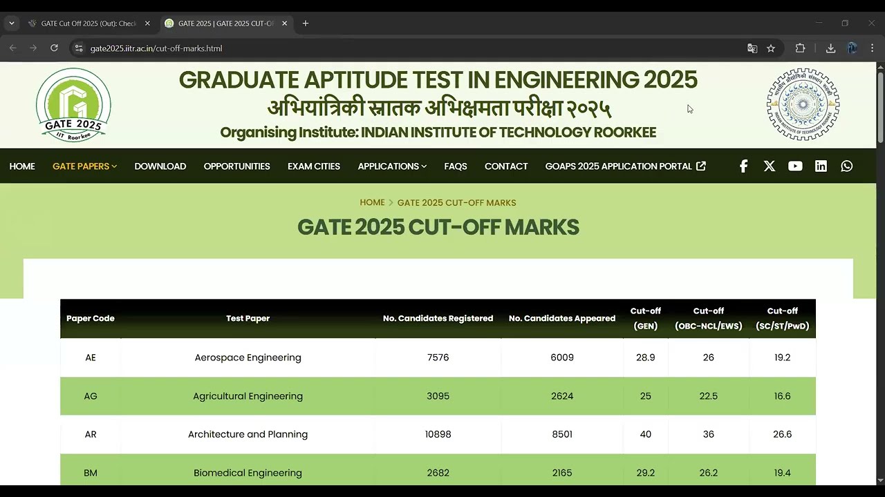885x497 pixels.
Task: Switch to the GATE Cut Off 2025 (Out) tab
Action: pyautogui.click(x=88, y=23)
